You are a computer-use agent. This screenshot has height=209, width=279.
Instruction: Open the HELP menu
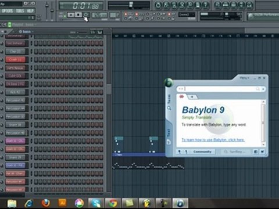[30, 10]
